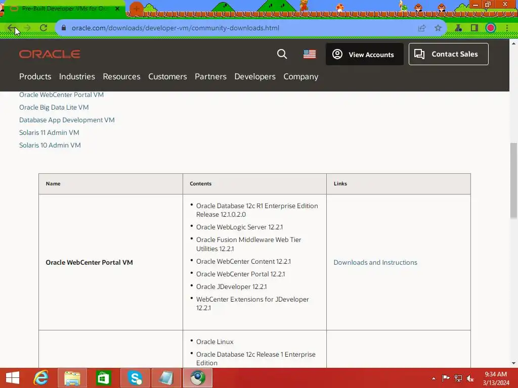This screenshot has width=518, height=388.
Task: Open the Customers menu
Action: [x=167, y=77]
